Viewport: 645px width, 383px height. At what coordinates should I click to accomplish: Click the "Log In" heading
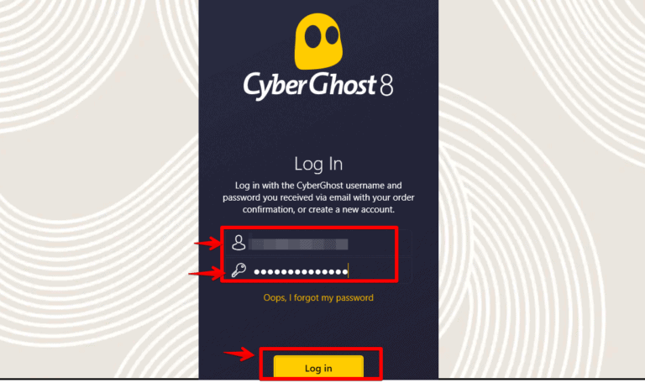pos(318,164)
